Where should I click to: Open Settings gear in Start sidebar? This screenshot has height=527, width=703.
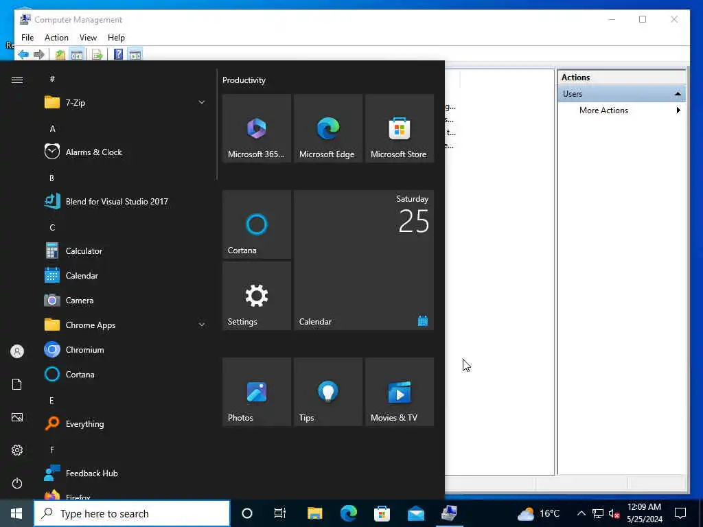point(17,450)
